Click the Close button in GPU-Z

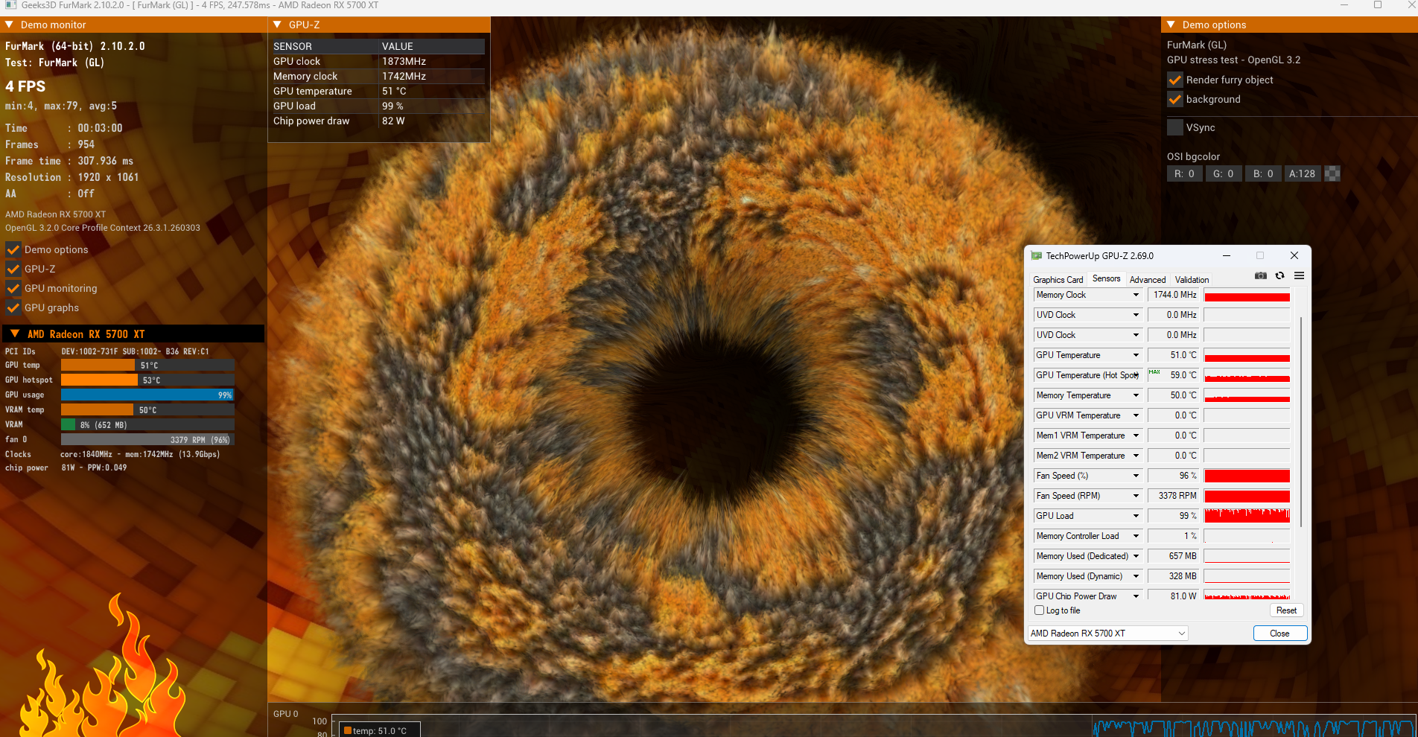(x=1279, y=634)
